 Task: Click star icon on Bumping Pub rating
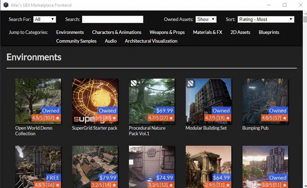(x=284, y=118)
